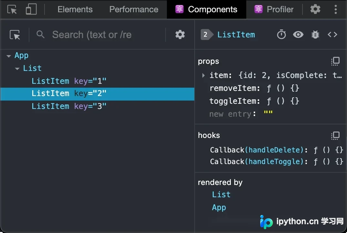Viewport: 347px width, 233px height.
Task: Select the Components tab
Action: pos(206,9)
